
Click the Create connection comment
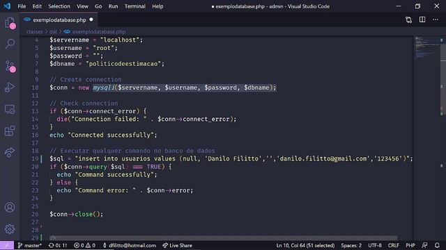[x=86, y=80]
